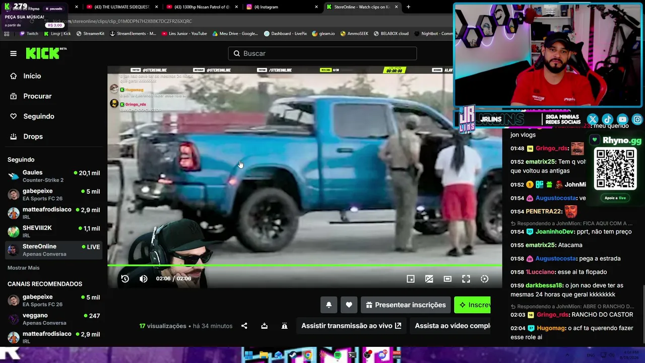Click the TikTok social icon in overlay
This screenshot has height=363, width=645.
[x=608, y=119]
